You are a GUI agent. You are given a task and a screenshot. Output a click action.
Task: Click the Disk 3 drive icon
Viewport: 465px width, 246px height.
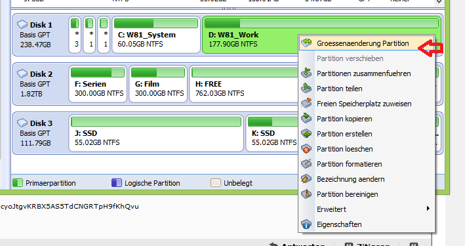pyautogui.click(x=22, y=123)
